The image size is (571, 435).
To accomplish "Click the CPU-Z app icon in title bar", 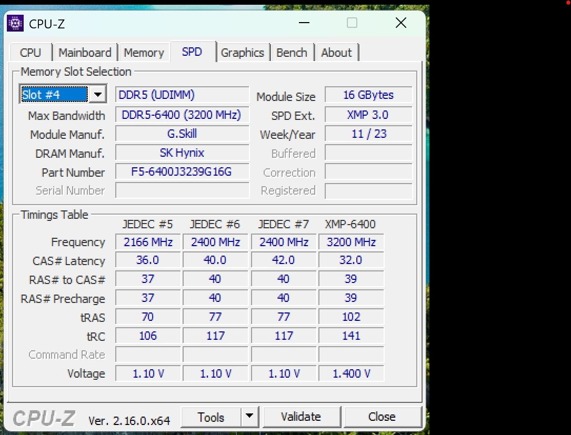I will (x=15, y=23).
